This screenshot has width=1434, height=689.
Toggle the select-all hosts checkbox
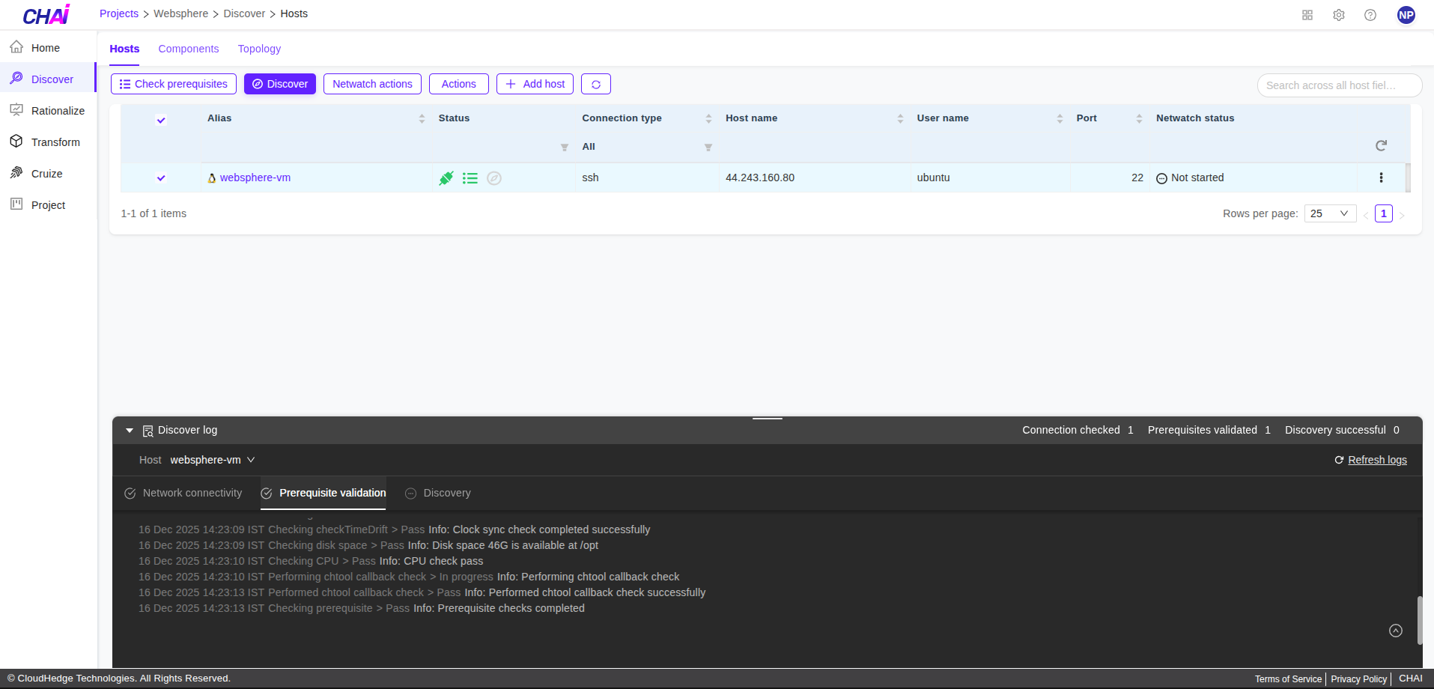pos(161,120)
